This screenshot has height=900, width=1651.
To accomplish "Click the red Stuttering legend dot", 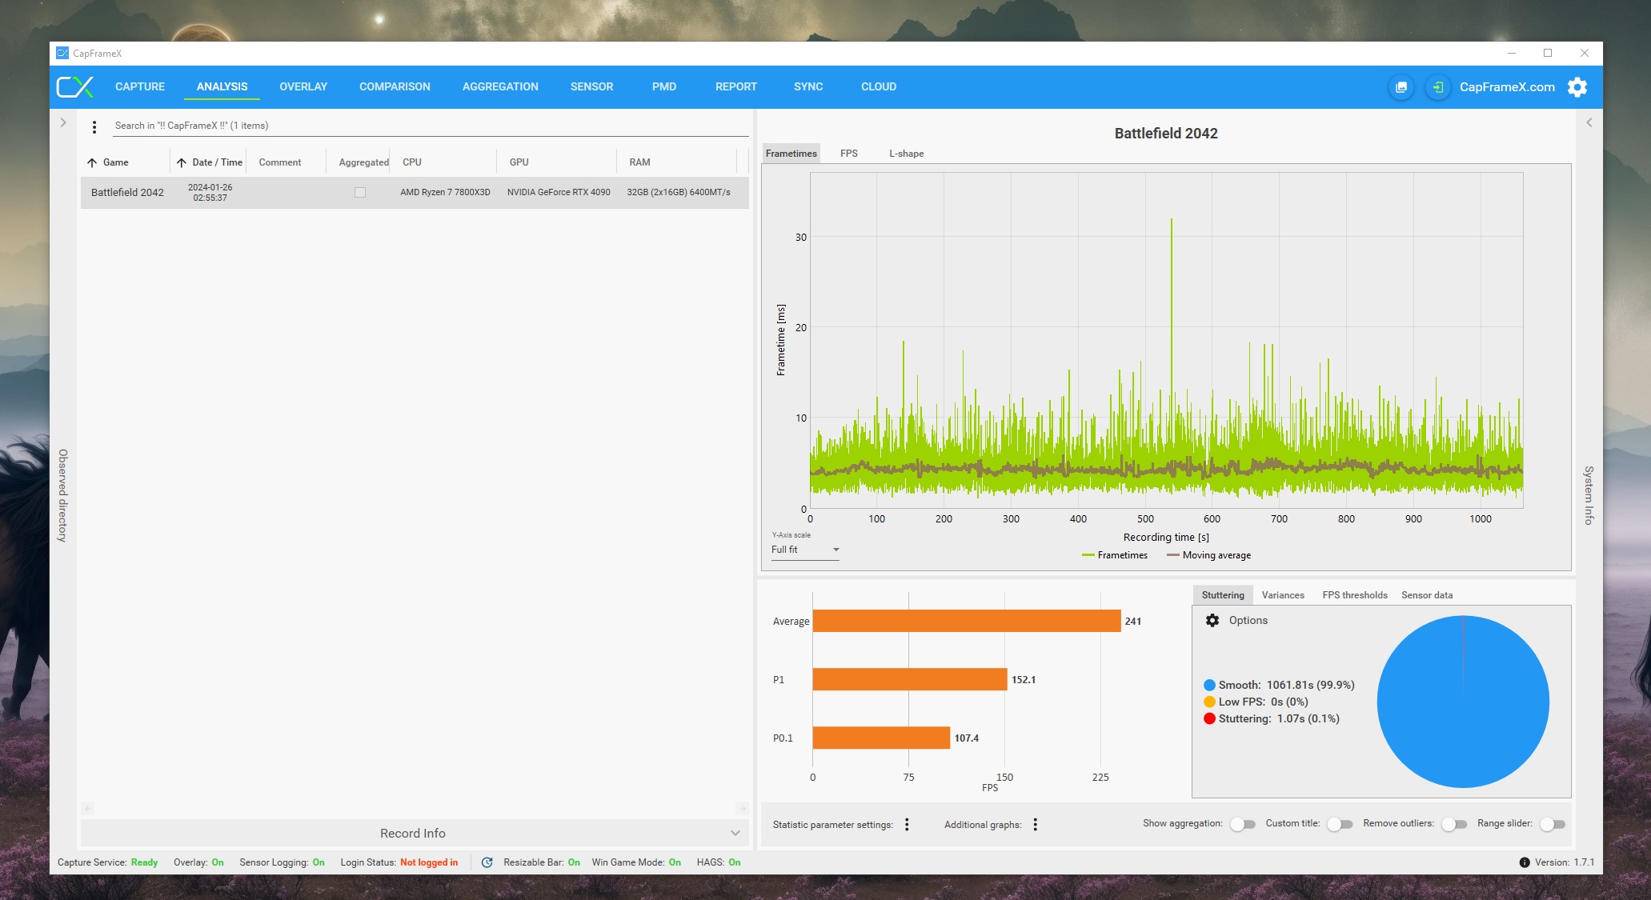I will tap(1209, 718).
